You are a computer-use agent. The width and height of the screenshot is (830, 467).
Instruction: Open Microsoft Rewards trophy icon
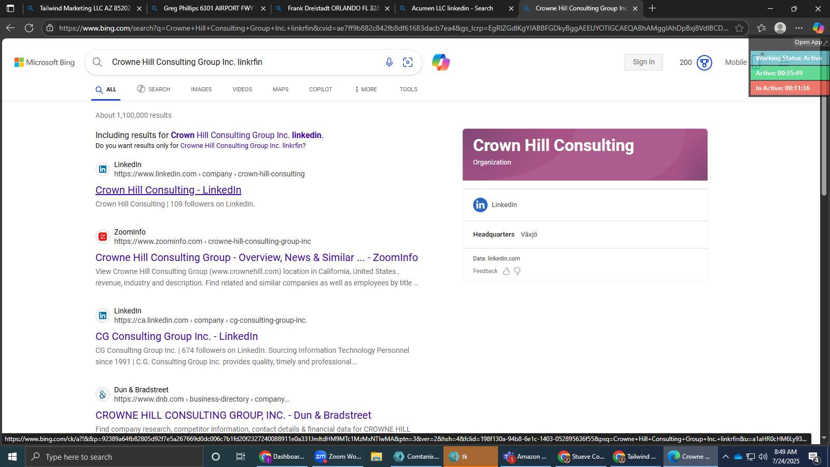pyautogui.click(x=704, y=62)
